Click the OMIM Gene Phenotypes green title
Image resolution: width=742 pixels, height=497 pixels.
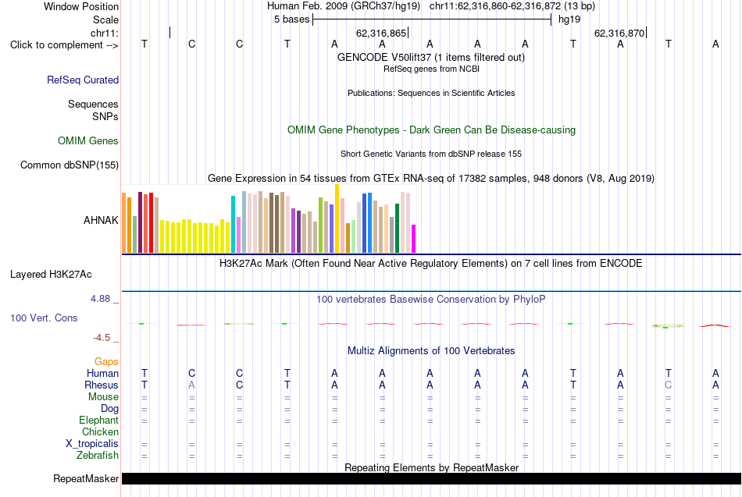coord(431,130)
